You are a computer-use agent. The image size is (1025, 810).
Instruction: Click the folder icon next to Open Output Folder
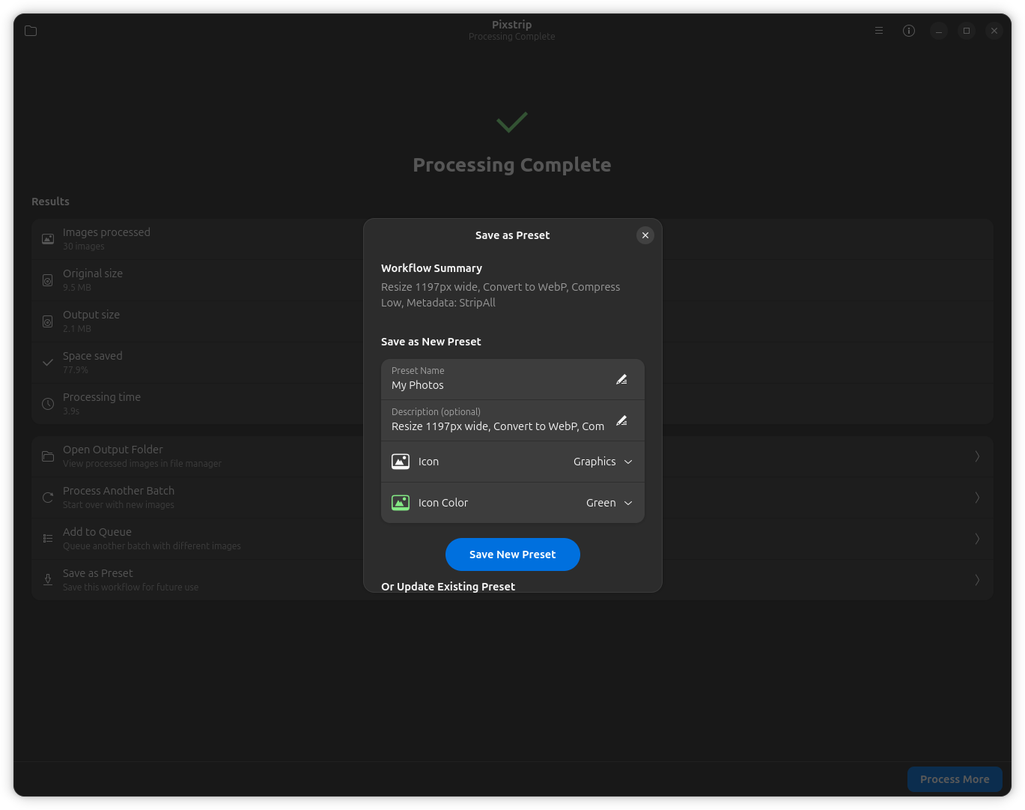click(x=47, y=456)
